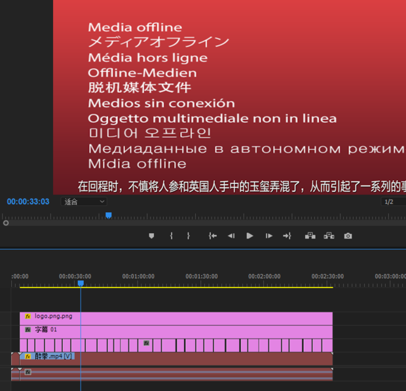Image resolution: width=406 pixels, height=391 pixels.
Task: Add a marker in the program monitor
Action: pos(151,236)
